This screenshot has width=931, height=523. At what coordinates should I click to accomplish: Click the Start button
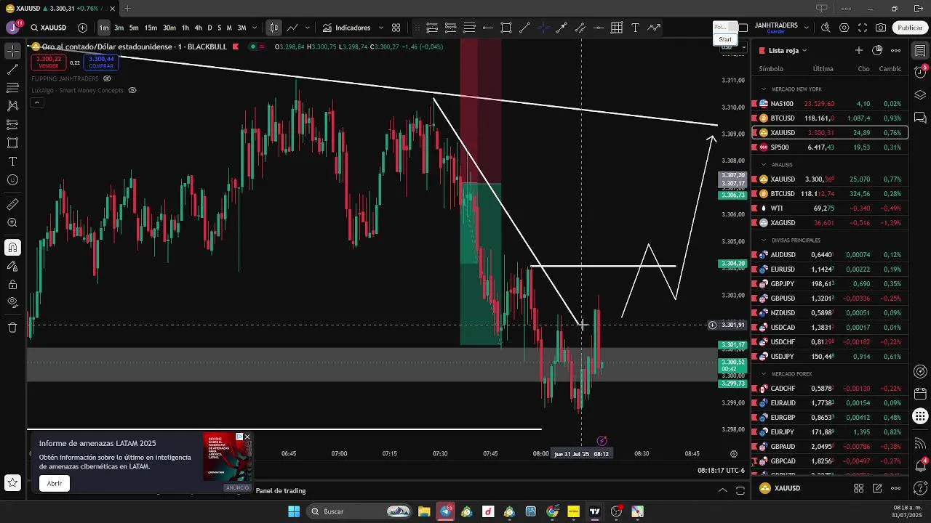tap(725, 39)
